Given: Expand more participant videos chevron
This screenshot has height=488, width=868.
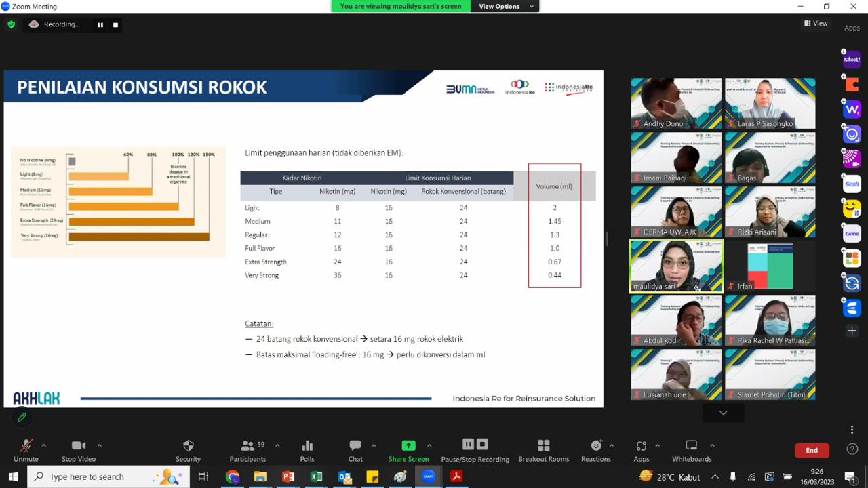Looking at the screenshot, I should pos(723,413).
